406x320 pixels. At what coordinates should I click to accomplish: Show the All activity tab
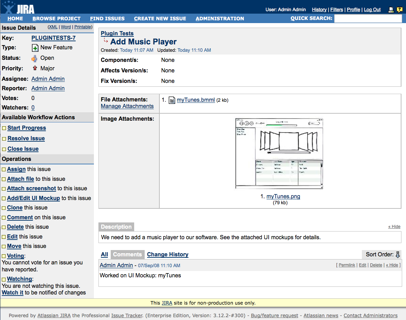(x=104, y=254)
